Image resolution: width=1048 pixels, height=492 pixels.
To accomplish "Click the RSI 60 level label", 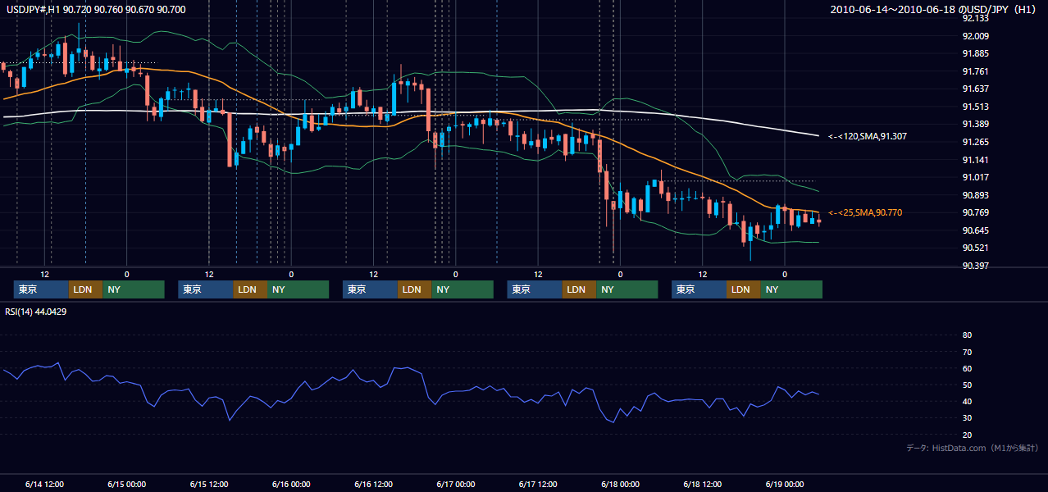I will (x=967, y=368).
